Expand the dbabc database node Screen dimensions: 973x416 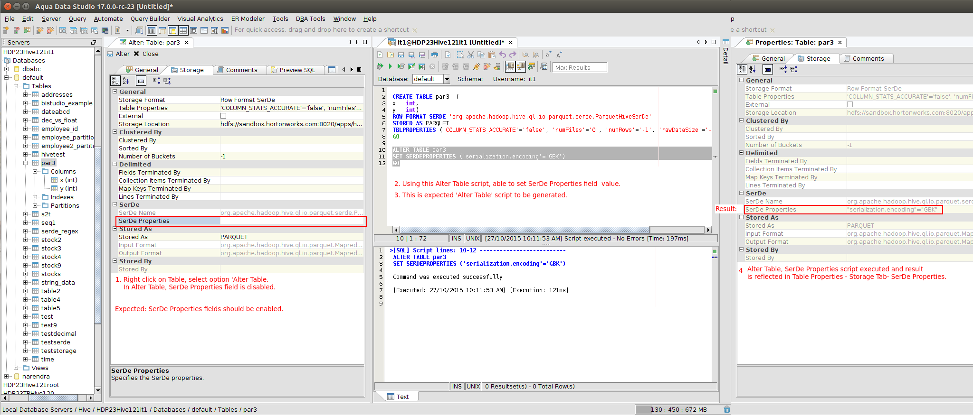[7, 69]
